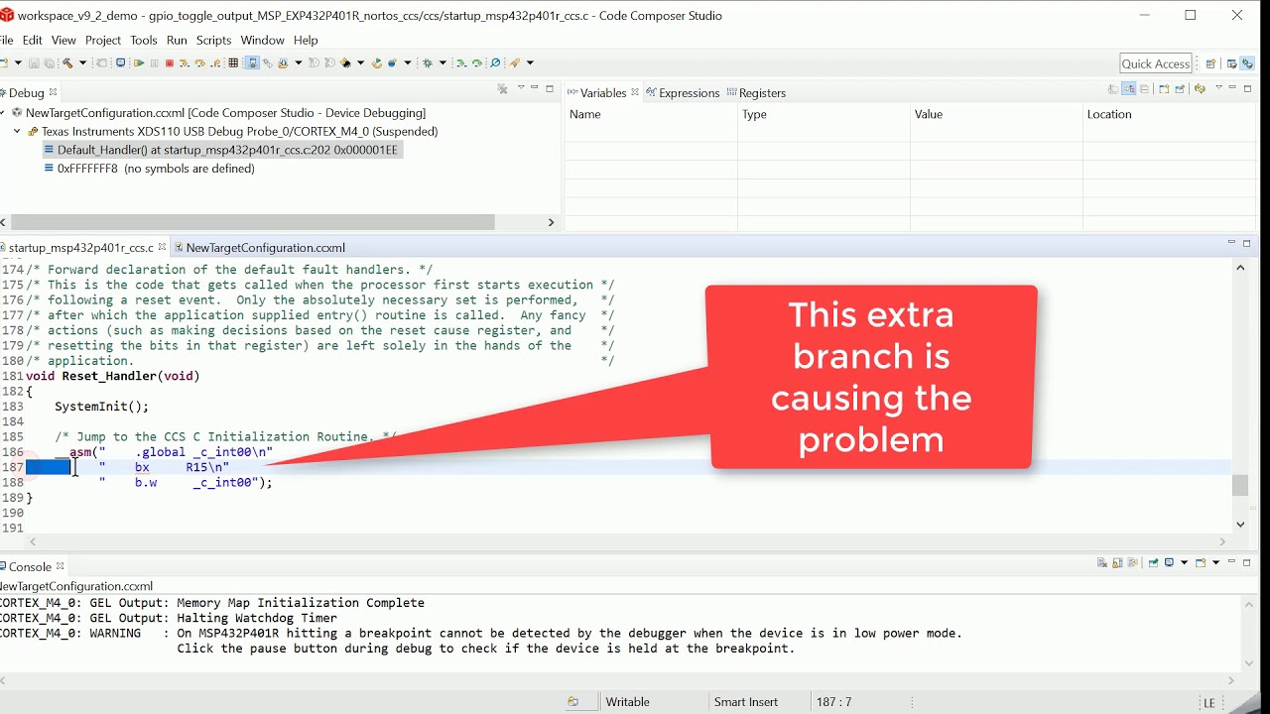
Task: Switch to the Registers tab
Action: pos(756,92)
